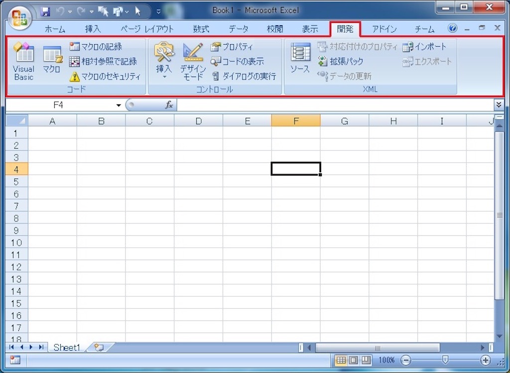
Task: Open control プロパティ (Properties)
Action: [x=232, y=47]
